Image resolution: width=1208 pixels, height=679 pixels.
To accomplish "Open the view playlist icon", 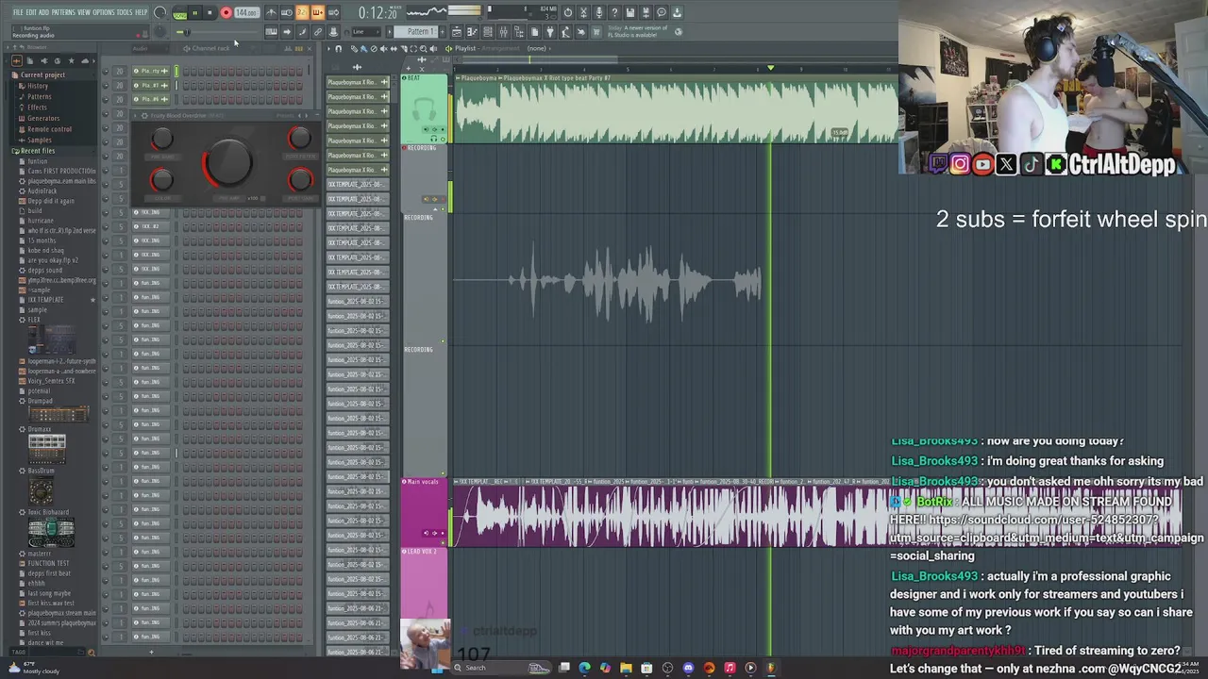I will click(457, 32).
